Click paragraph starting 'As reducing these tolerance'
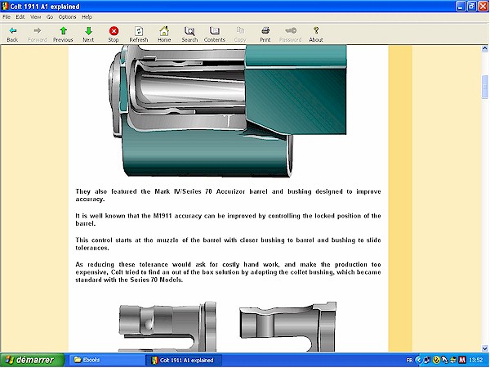This screenshot has height=368, width=490. click(228, 272)
